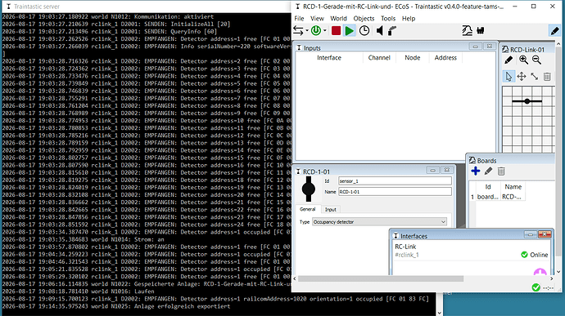
Task: Click the Node column header
Action: (412, 57)
